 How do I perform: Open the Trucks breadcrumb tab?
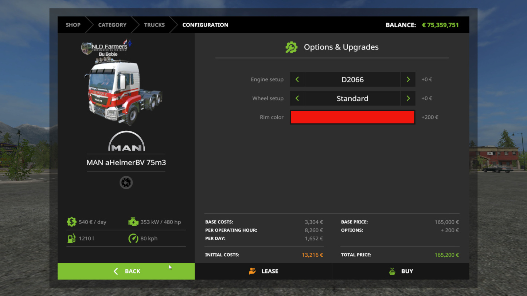coord(154,25)
